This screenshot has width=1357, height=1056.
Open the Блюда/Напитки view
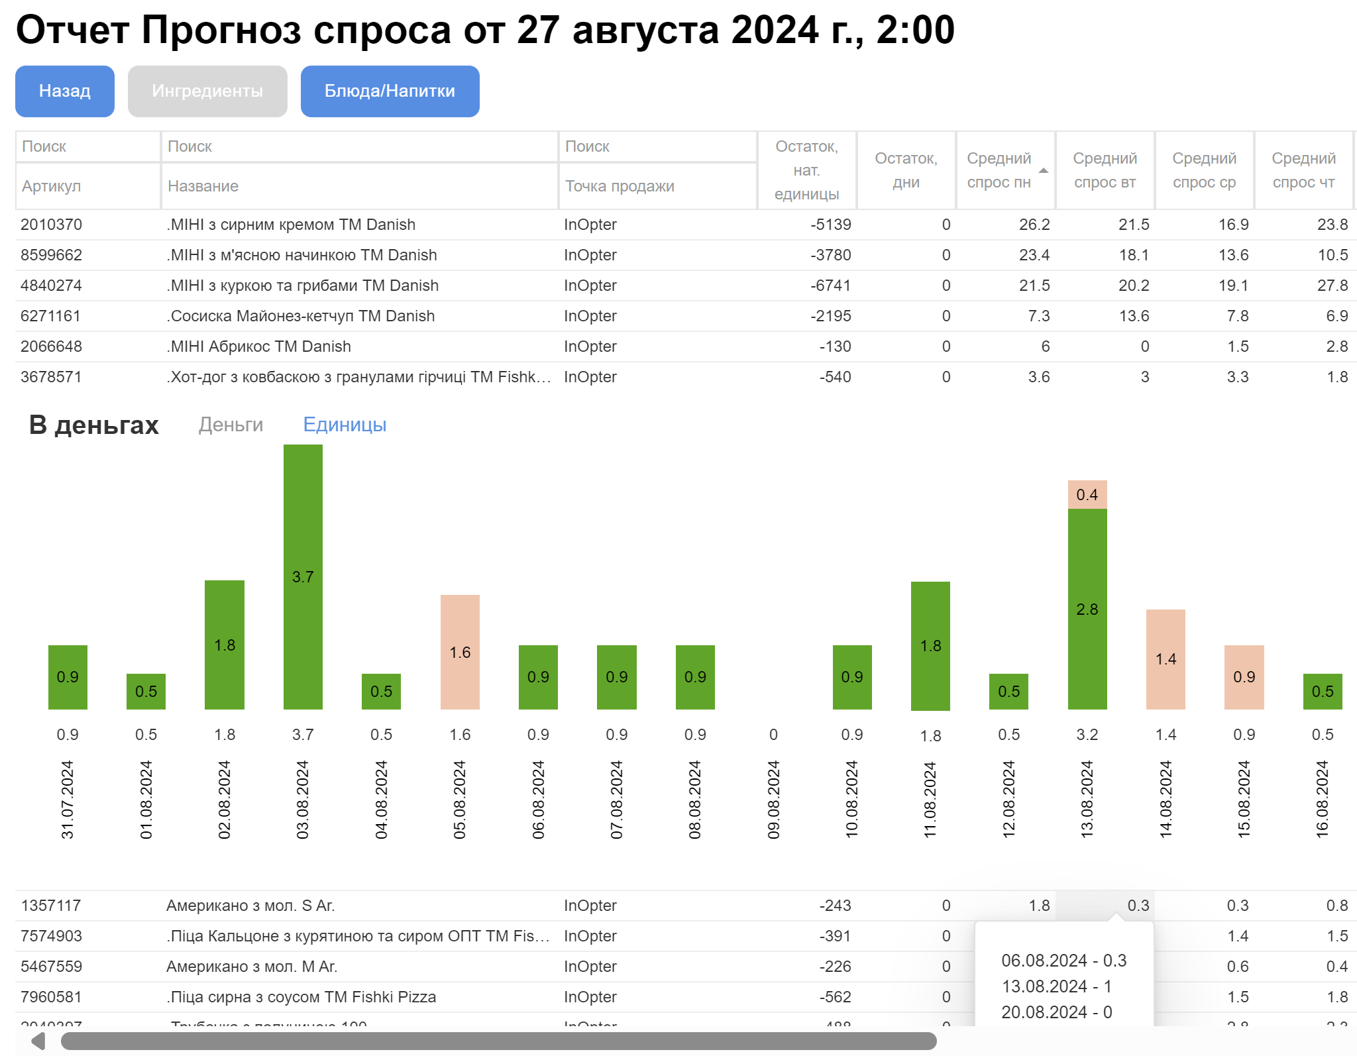tap(390, 91)
